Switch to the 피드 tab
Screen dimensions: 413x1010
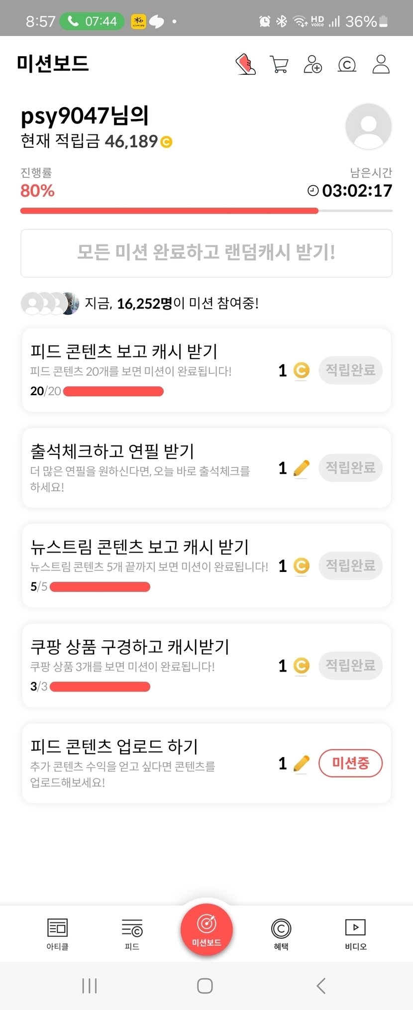[x=132, y=933]
